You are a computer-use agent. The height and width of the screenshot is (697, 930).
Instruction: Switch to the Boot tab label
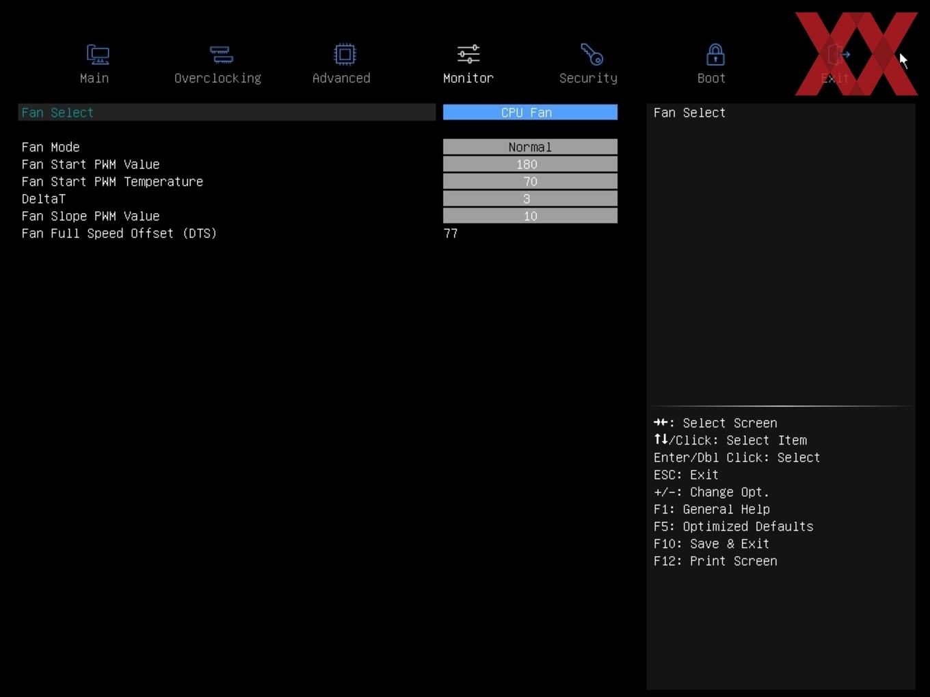(711, 78)
